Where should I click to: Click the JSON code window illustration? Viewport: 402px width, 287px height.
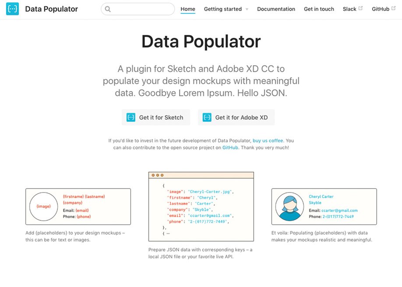click(201, 206)
